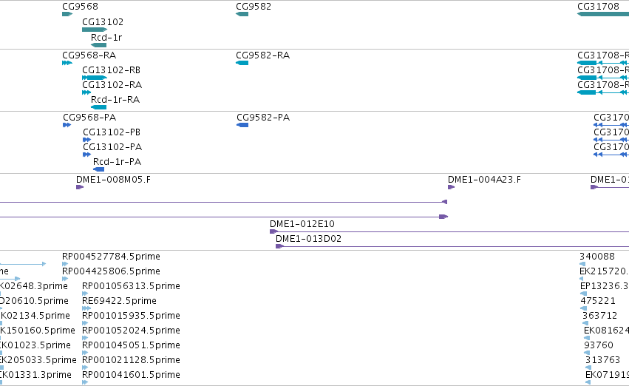
Task: Click the DME1-012E10 clone label
Action: [302, 224]
